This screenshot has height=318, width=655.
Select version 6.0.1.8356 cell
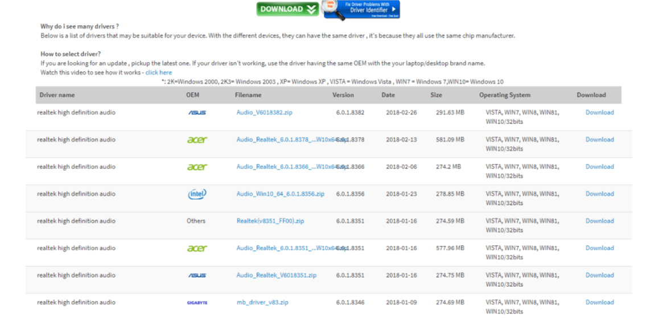click(350, 193)
